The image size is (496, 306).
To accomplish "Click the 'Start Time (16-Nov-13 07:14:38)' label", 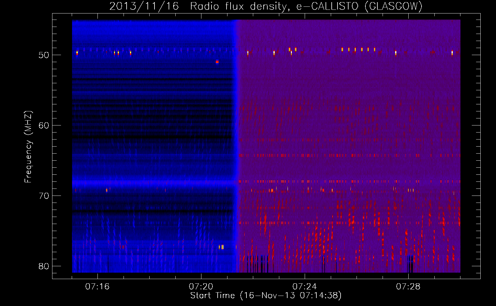I will click(x=266, y=296).
